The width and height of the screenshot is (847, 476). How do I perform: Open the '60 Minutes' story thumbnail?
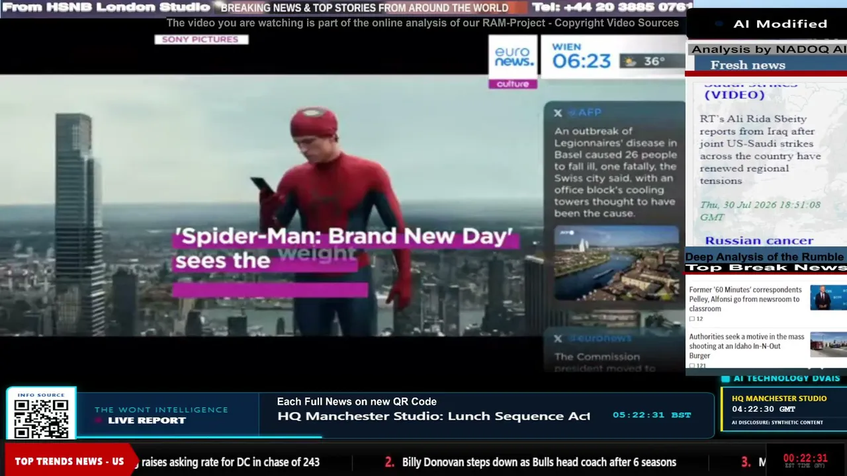(x=828, y=297)
